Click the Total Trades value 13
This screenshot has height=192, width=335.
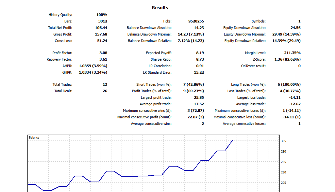coord(105,85)
